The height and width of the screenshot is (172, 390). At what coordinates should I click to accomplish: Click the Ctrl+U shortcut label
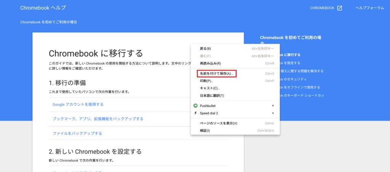point(270,123)
